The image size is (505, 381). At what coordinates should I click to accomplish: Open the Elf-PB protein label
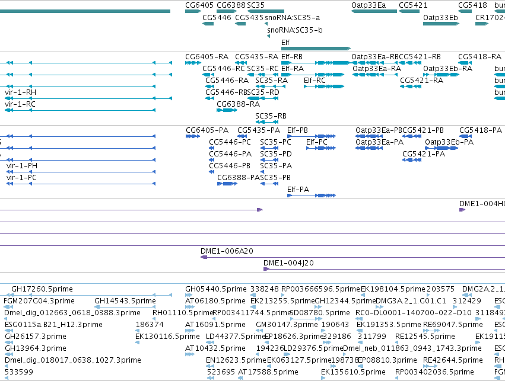click(x=297, y=130)
